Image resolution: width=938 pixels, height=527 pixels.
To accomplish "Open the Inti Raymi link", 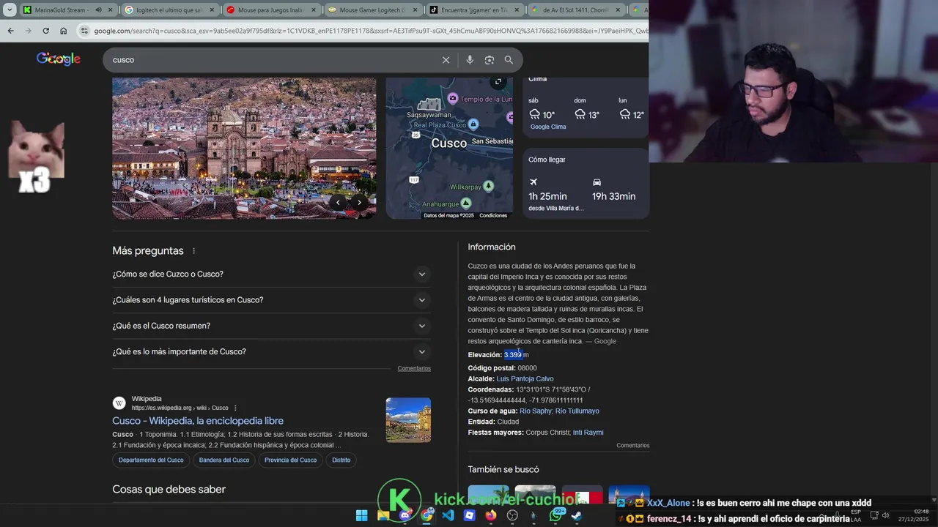I will pos(588,433).
